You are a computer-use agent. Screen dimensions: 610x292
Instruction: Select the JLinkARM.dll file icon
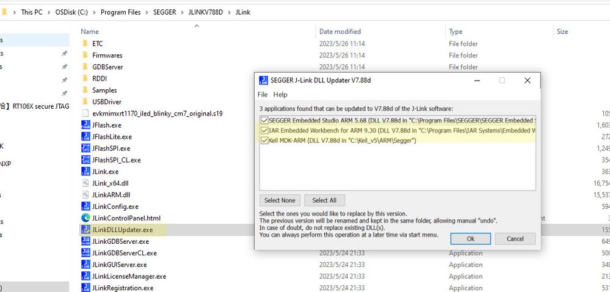(85, 195)
